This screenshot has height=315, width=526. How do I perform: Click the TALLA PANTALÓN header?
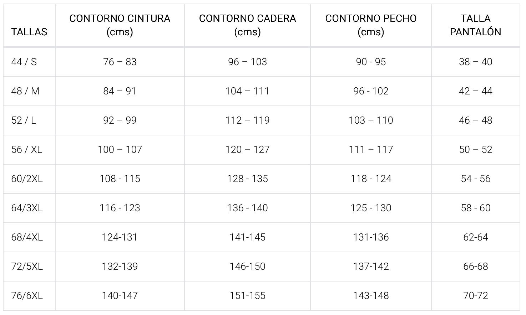(475, 25)
